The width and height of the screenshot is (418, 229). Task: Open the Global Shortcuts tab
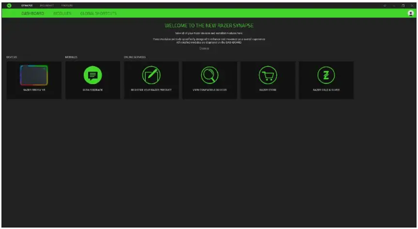click(98, 14)
